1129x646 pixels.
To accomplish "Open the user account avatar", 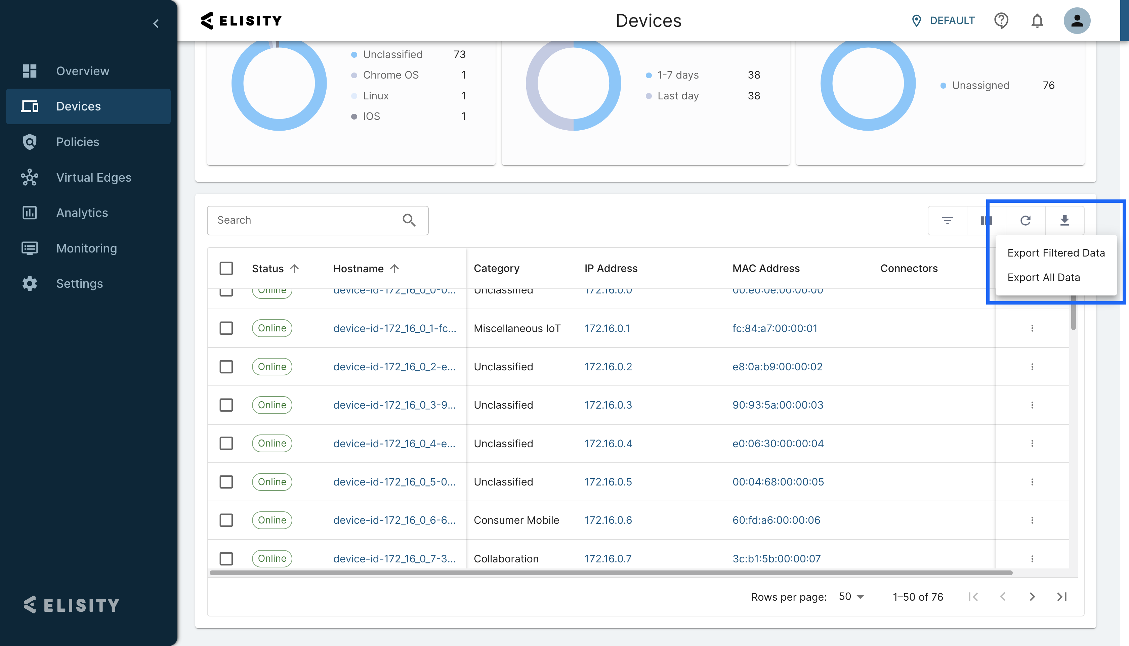I will (x=1076, y=21).
